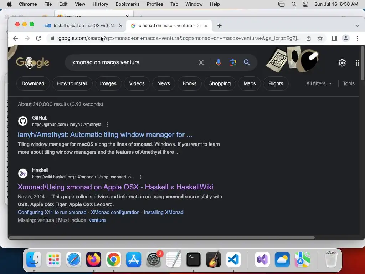Clear the search box with the X icon
Screen dimensions: 365x274
pos(201,62)
